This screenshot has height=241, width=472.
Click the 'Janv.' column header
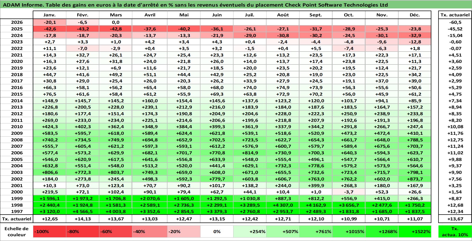click(x=50, y=15)
